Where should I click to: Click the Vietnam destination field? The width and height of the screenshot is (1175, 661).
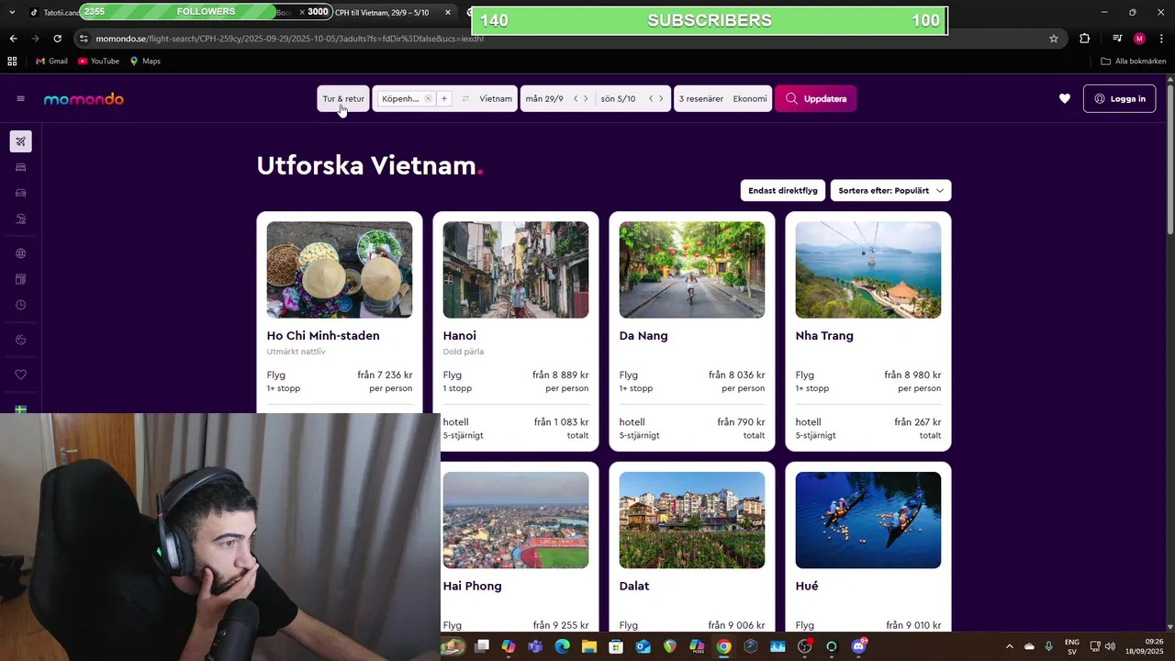[496, 99]
